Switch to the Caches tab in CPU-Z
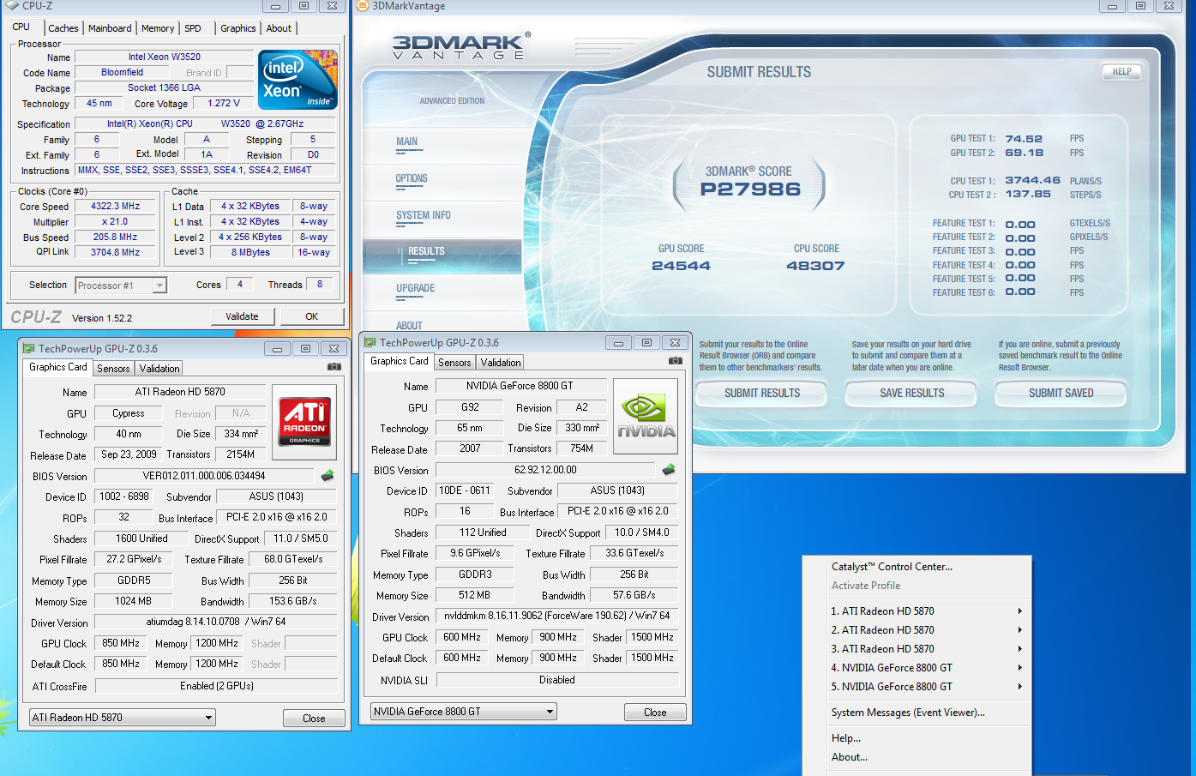This screenshot has height=776, width=1196. point(63,28)
